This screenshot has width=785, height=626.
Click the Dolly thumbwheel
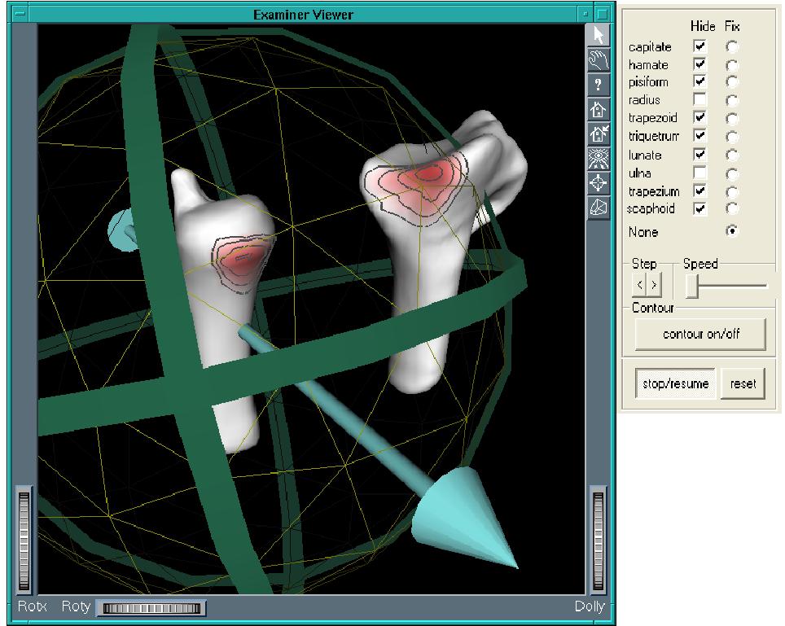pyautogui.click(x=598, y=540)
